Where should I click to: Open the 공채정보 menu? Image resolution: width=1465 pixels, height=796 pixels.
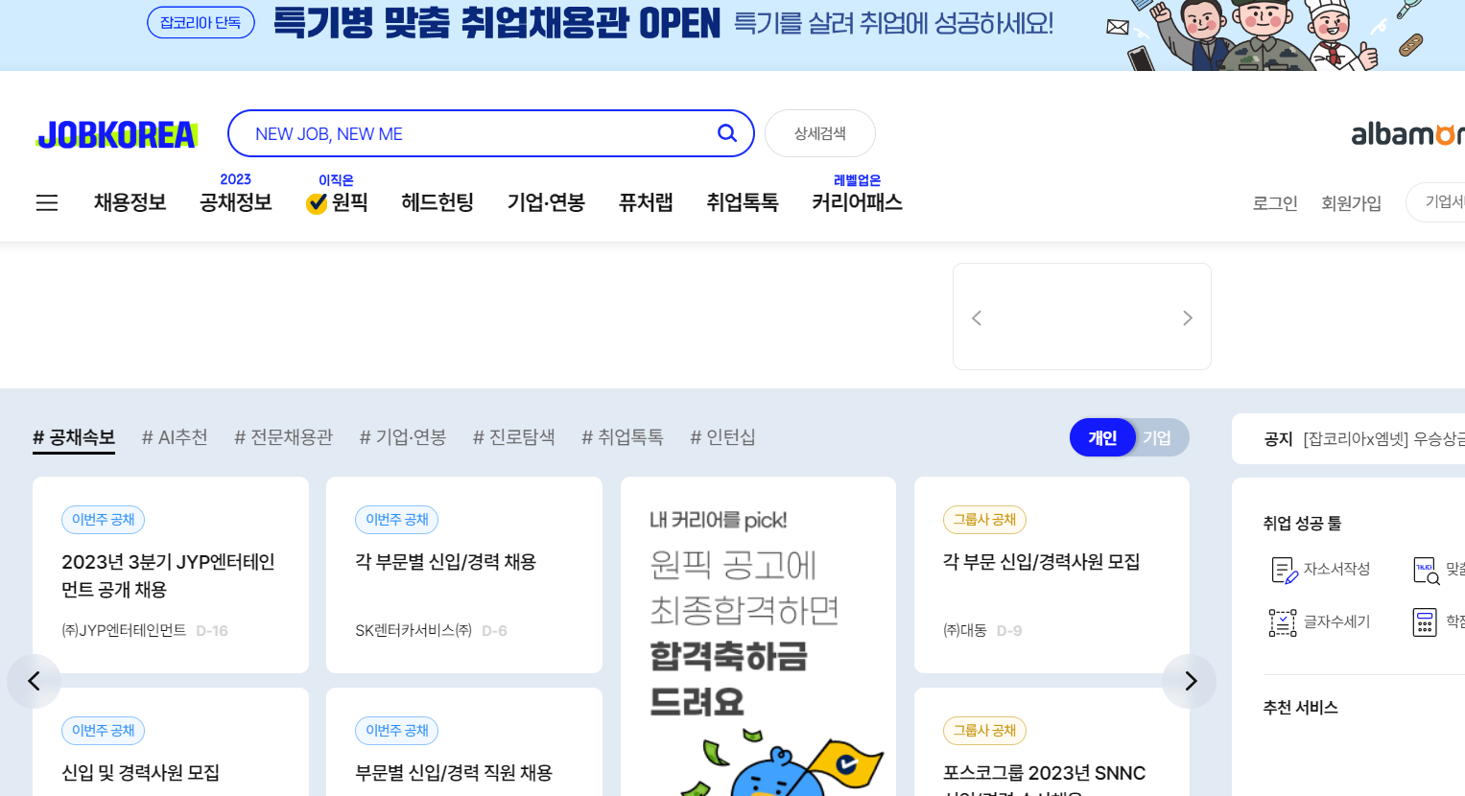[x=236, y=202]
